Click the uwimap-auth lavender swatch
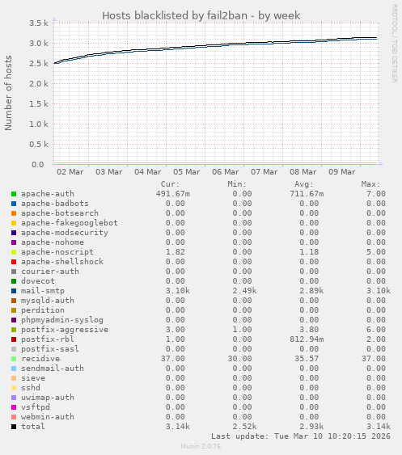Screen dimensions: 402x455 (x=14, y=398)
